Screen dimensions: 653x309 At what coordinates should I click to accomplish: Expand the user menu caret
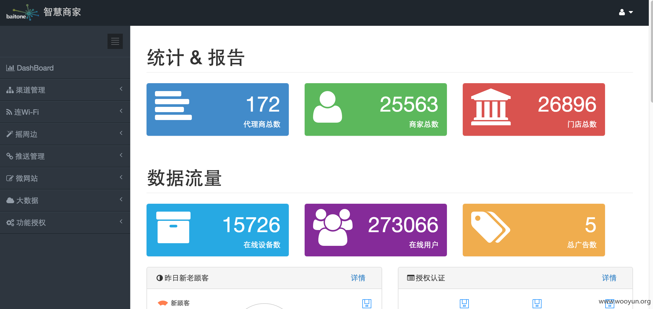pos(631,12)
